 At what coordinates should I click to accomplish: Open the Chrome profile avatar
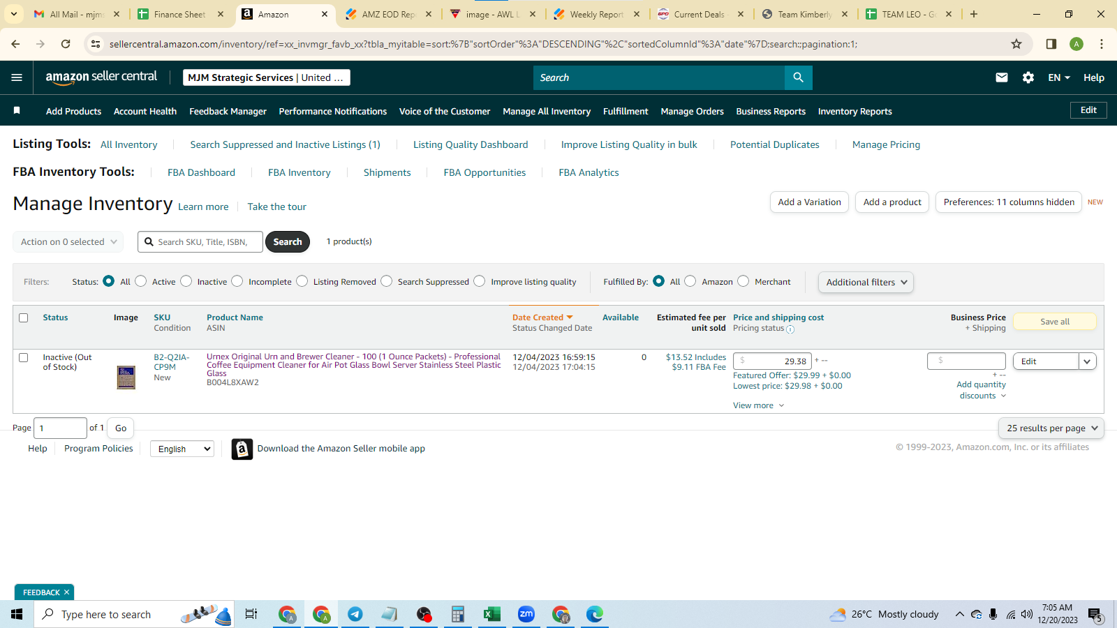1077,44
